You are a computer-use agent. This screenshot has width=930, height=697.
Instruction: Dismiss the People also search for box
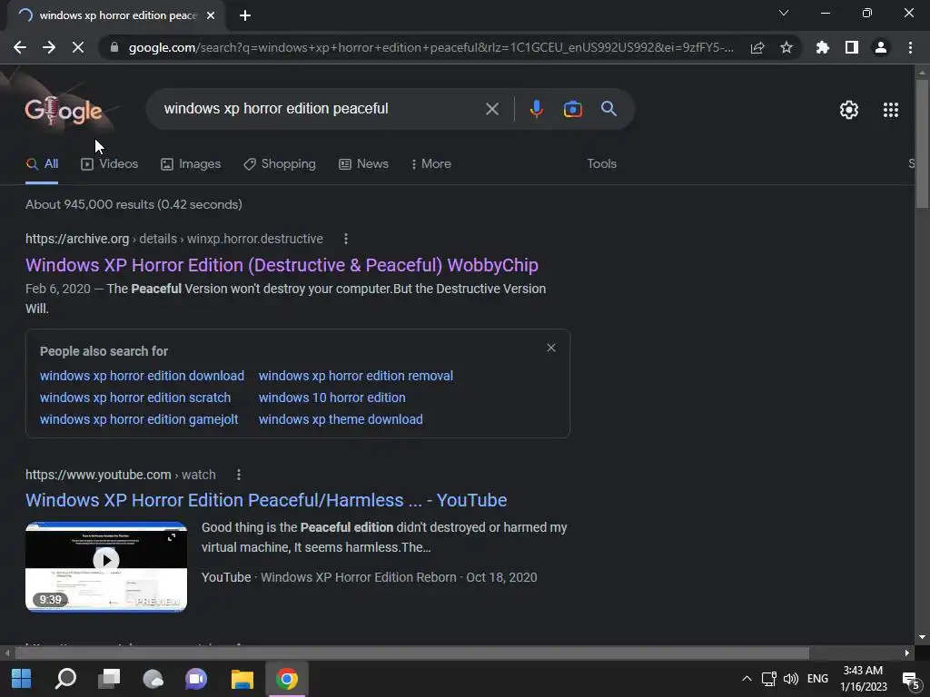(x=551, y=348)
